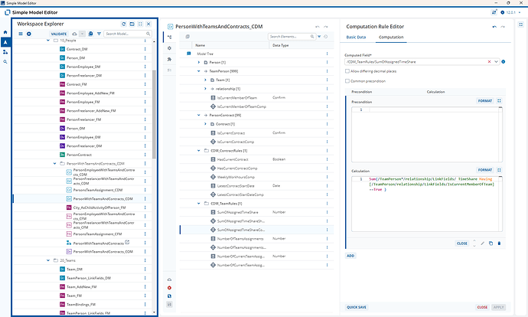Duplicate the rule using copy icon
The image size is (528, 317).
[491, 243]
